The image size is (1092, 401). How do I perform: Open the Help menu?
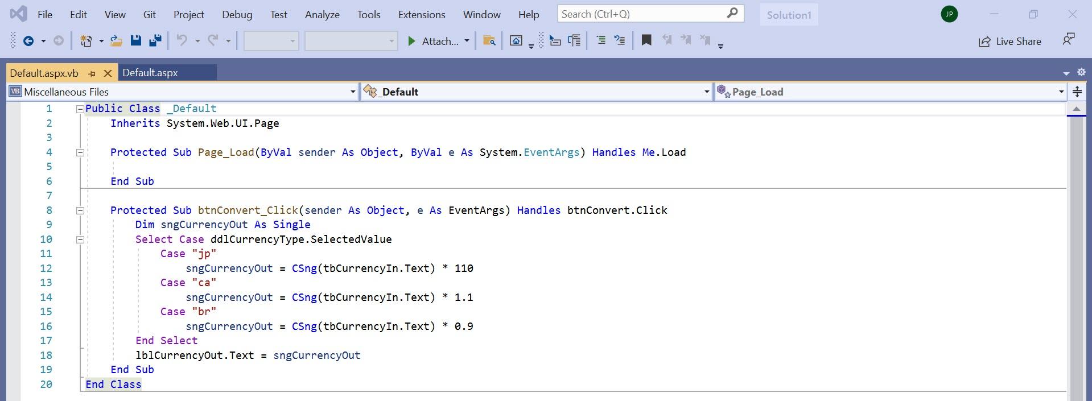coord(529,14)
